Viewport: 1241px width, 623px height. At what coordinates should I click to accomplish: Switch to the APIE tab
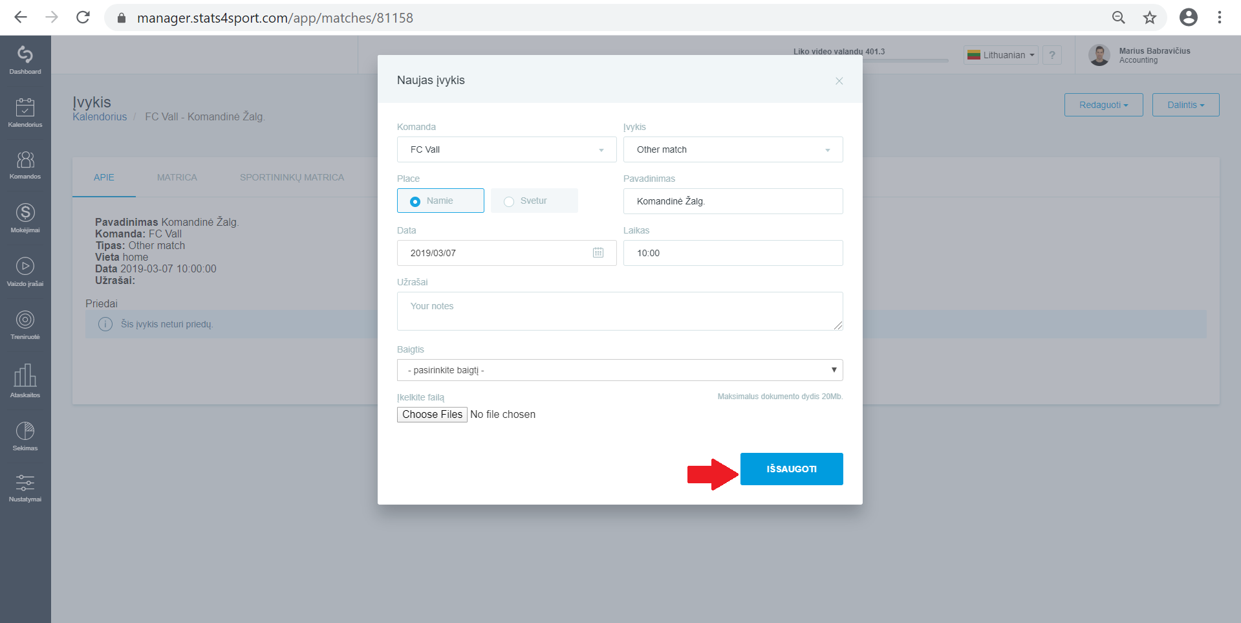pos(104,177)
